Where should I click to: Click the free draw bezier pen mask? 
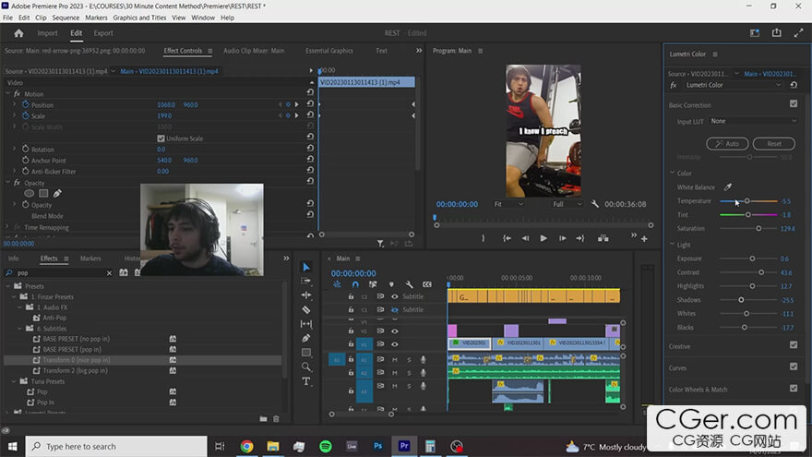pos(57,193)
